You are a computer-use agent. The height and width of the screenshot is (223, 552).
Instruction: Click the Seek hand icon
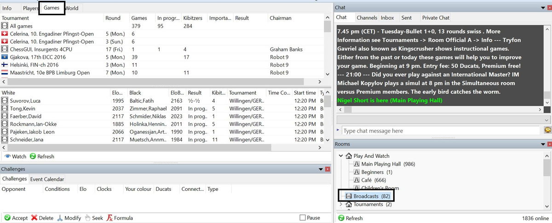(x=87, y=218)
